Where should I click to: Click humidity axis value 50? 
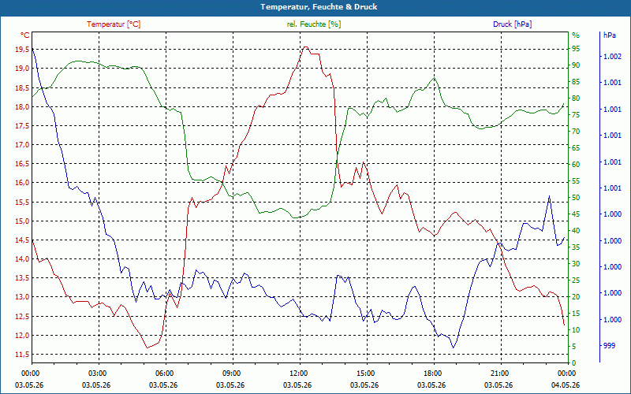click(576, 198)
